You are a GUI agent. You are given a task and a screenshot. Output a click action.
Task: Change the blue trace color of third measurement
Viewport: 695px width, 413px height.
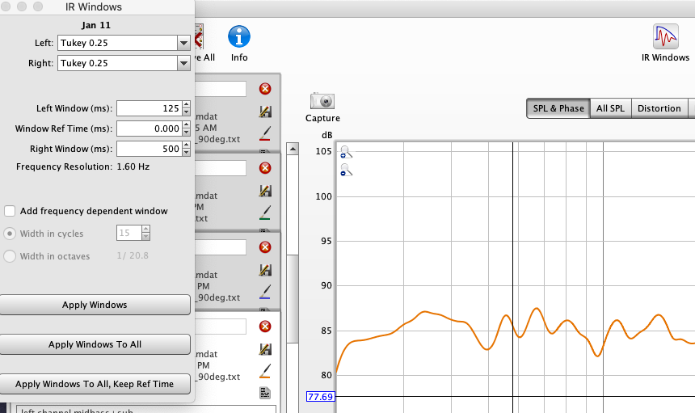click(x=264, y=290)
